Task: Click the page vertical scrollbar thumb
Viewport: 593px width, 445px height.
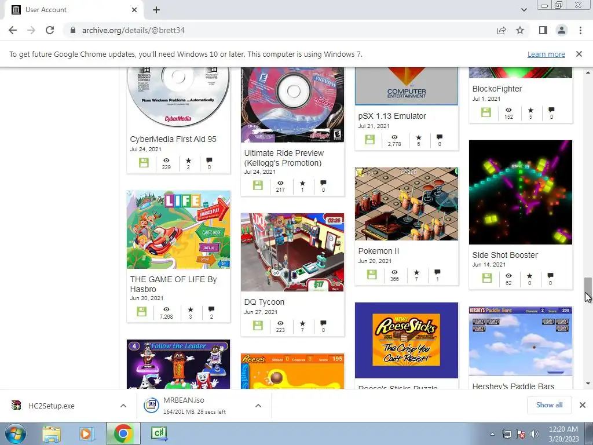Action: point(588,287)
